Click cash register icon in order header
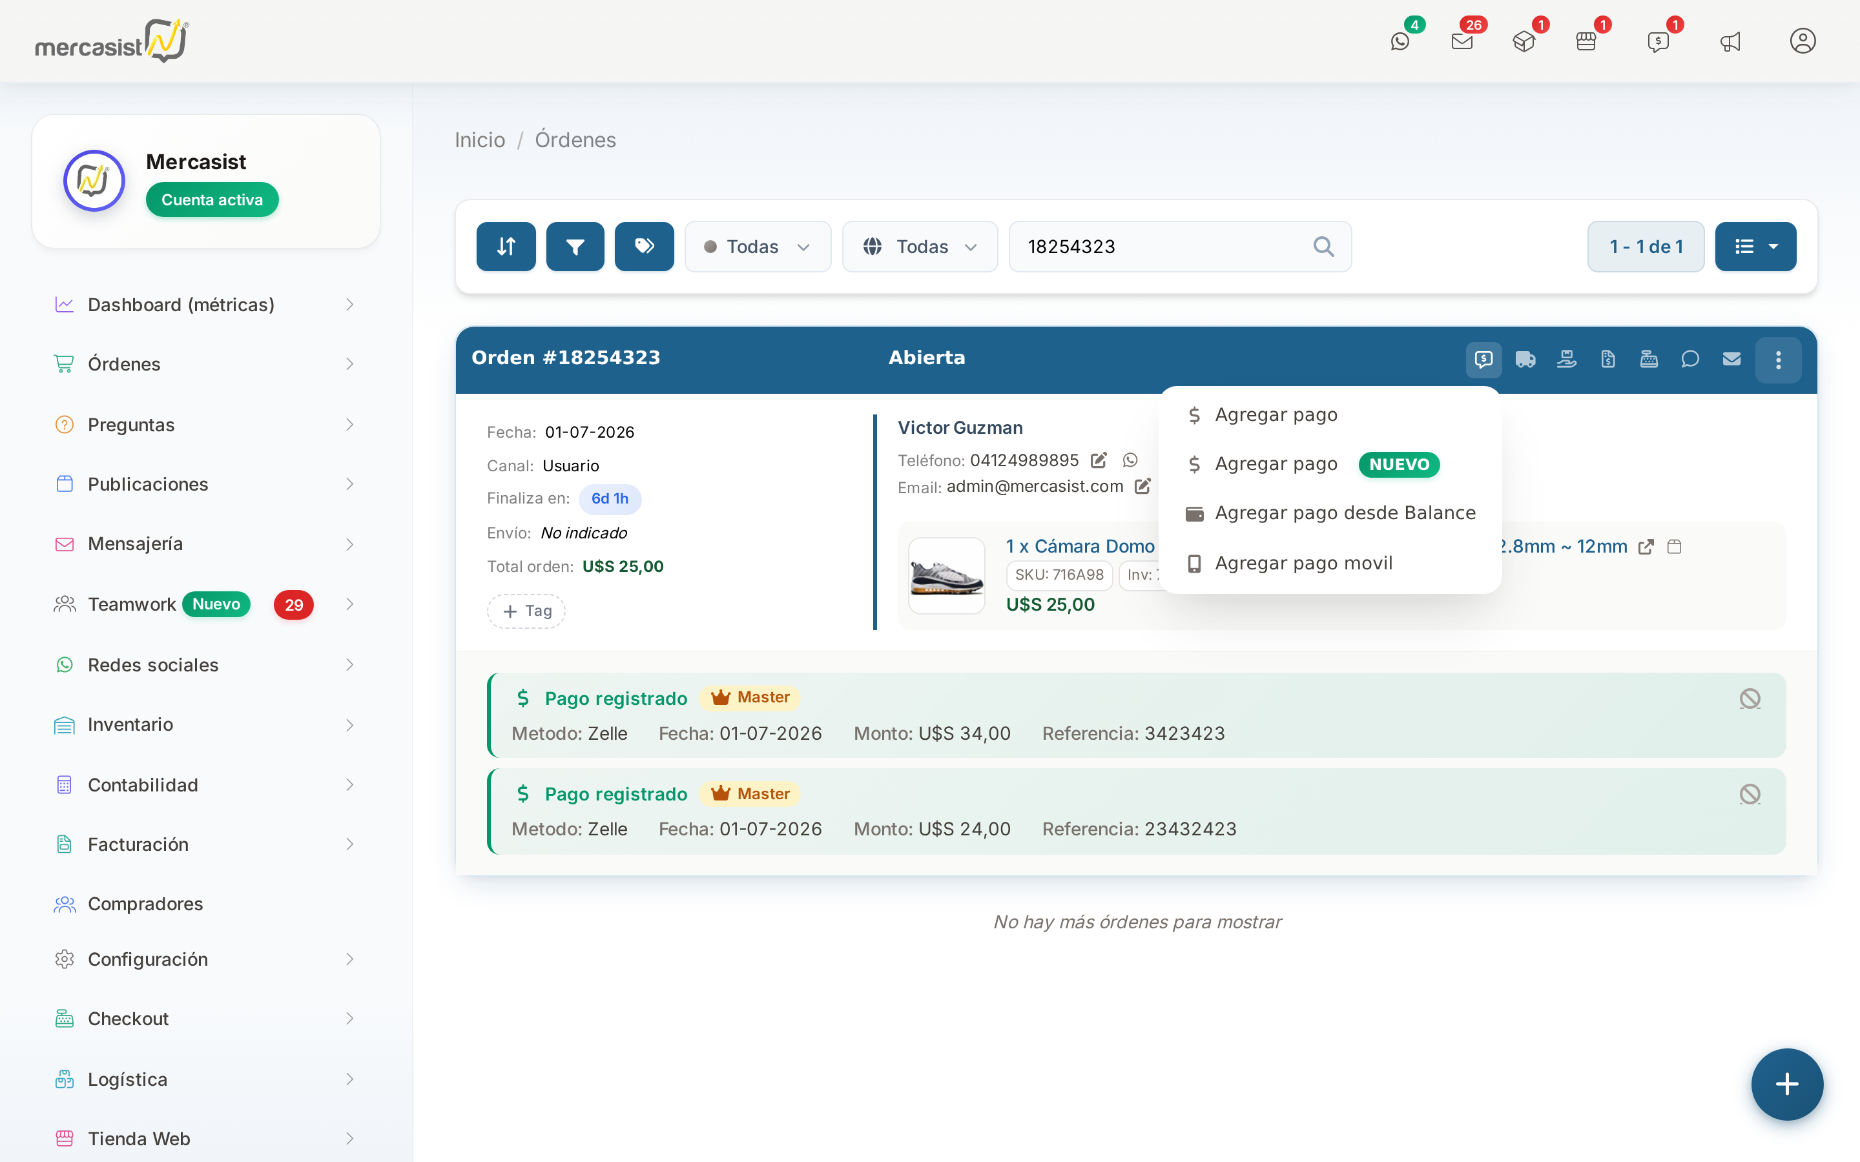Screen dimensions: 1860x1162 tap(1649, 360)
